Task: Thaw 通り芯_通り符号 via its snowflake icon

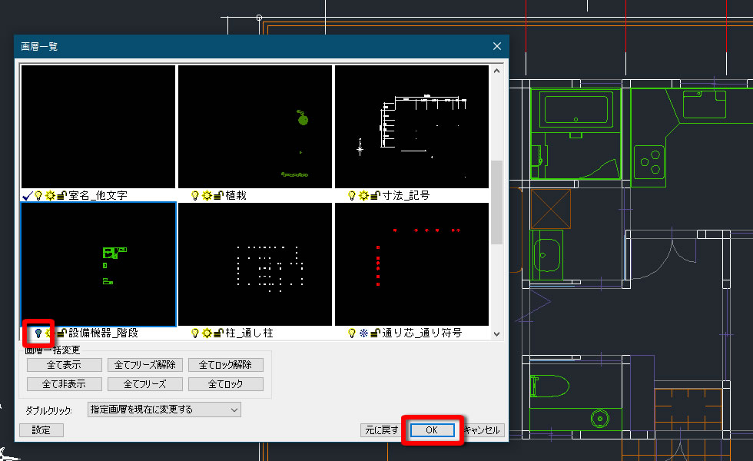Action: pos(364,333)
